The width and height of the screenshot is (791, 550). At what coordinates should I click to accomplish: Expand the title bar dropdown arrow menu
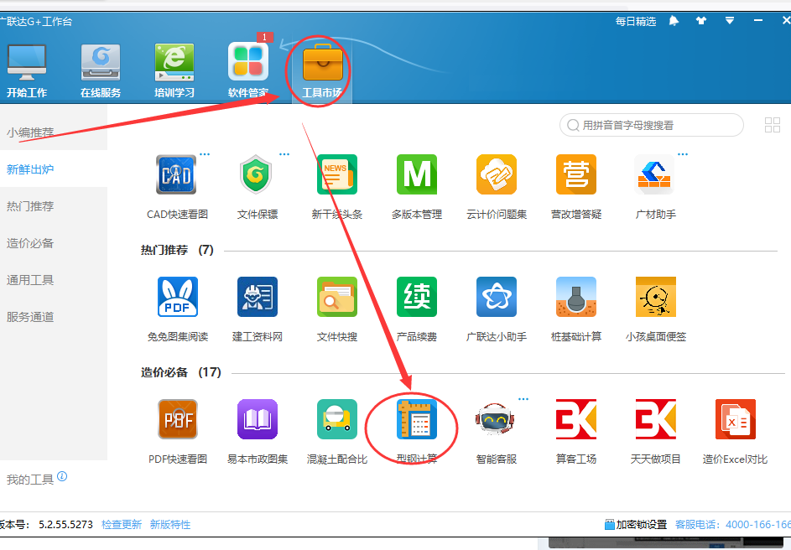pos(730,21)
